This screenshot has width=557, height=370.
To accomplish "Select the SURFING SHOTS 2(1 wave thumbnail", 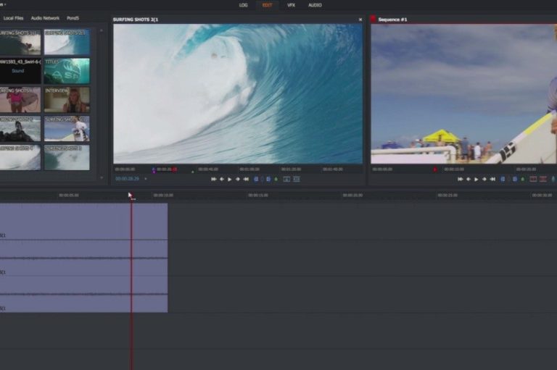I will pyautogui.click(x=67, y=42).
